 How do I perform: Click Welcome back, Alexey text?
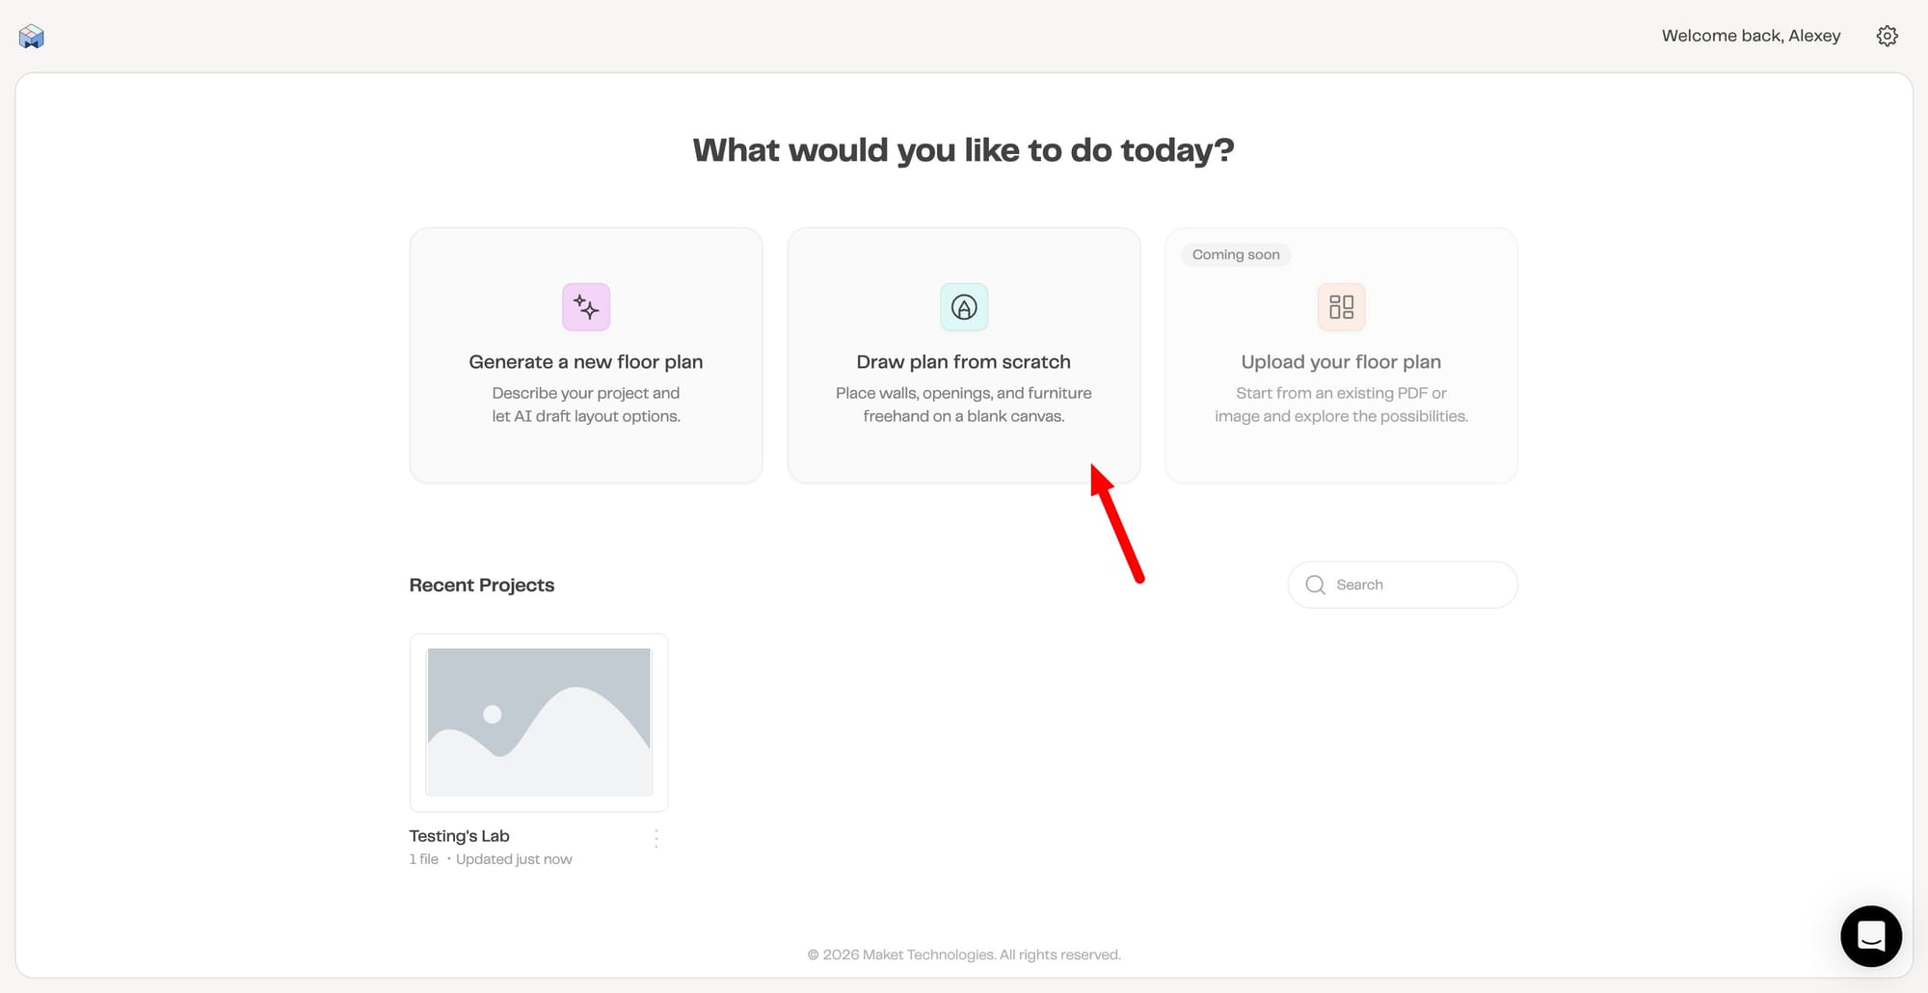1751,36
